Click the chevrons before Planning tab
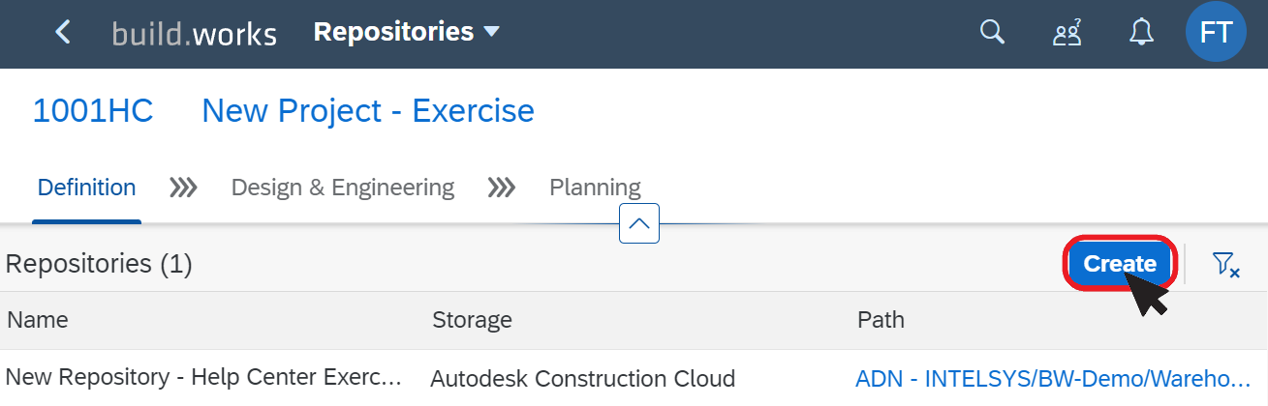 (501, 188)
